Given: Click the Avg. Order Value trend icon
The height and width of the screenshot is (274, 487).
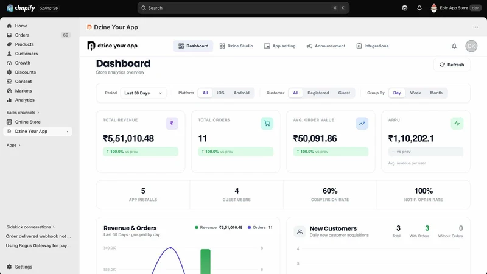Looking at the screenshot, I should click(x=362, y=124).
